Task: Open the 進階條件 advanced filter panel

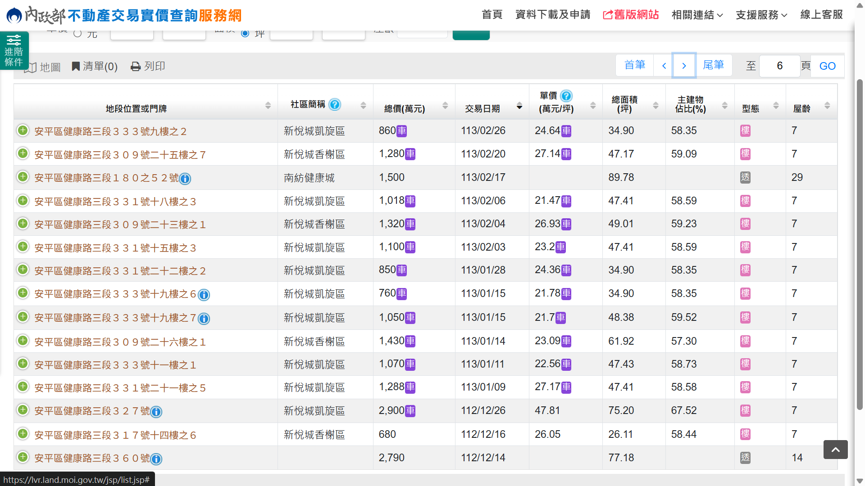Action: (x=14, y=50)
